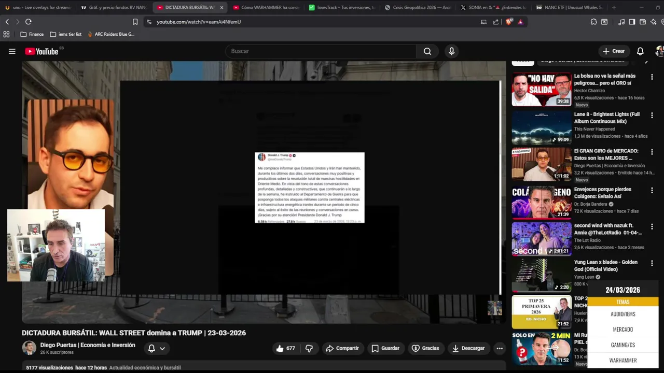
Task: Dislike the video with thumbs-down icon
Action: (309, 349)
